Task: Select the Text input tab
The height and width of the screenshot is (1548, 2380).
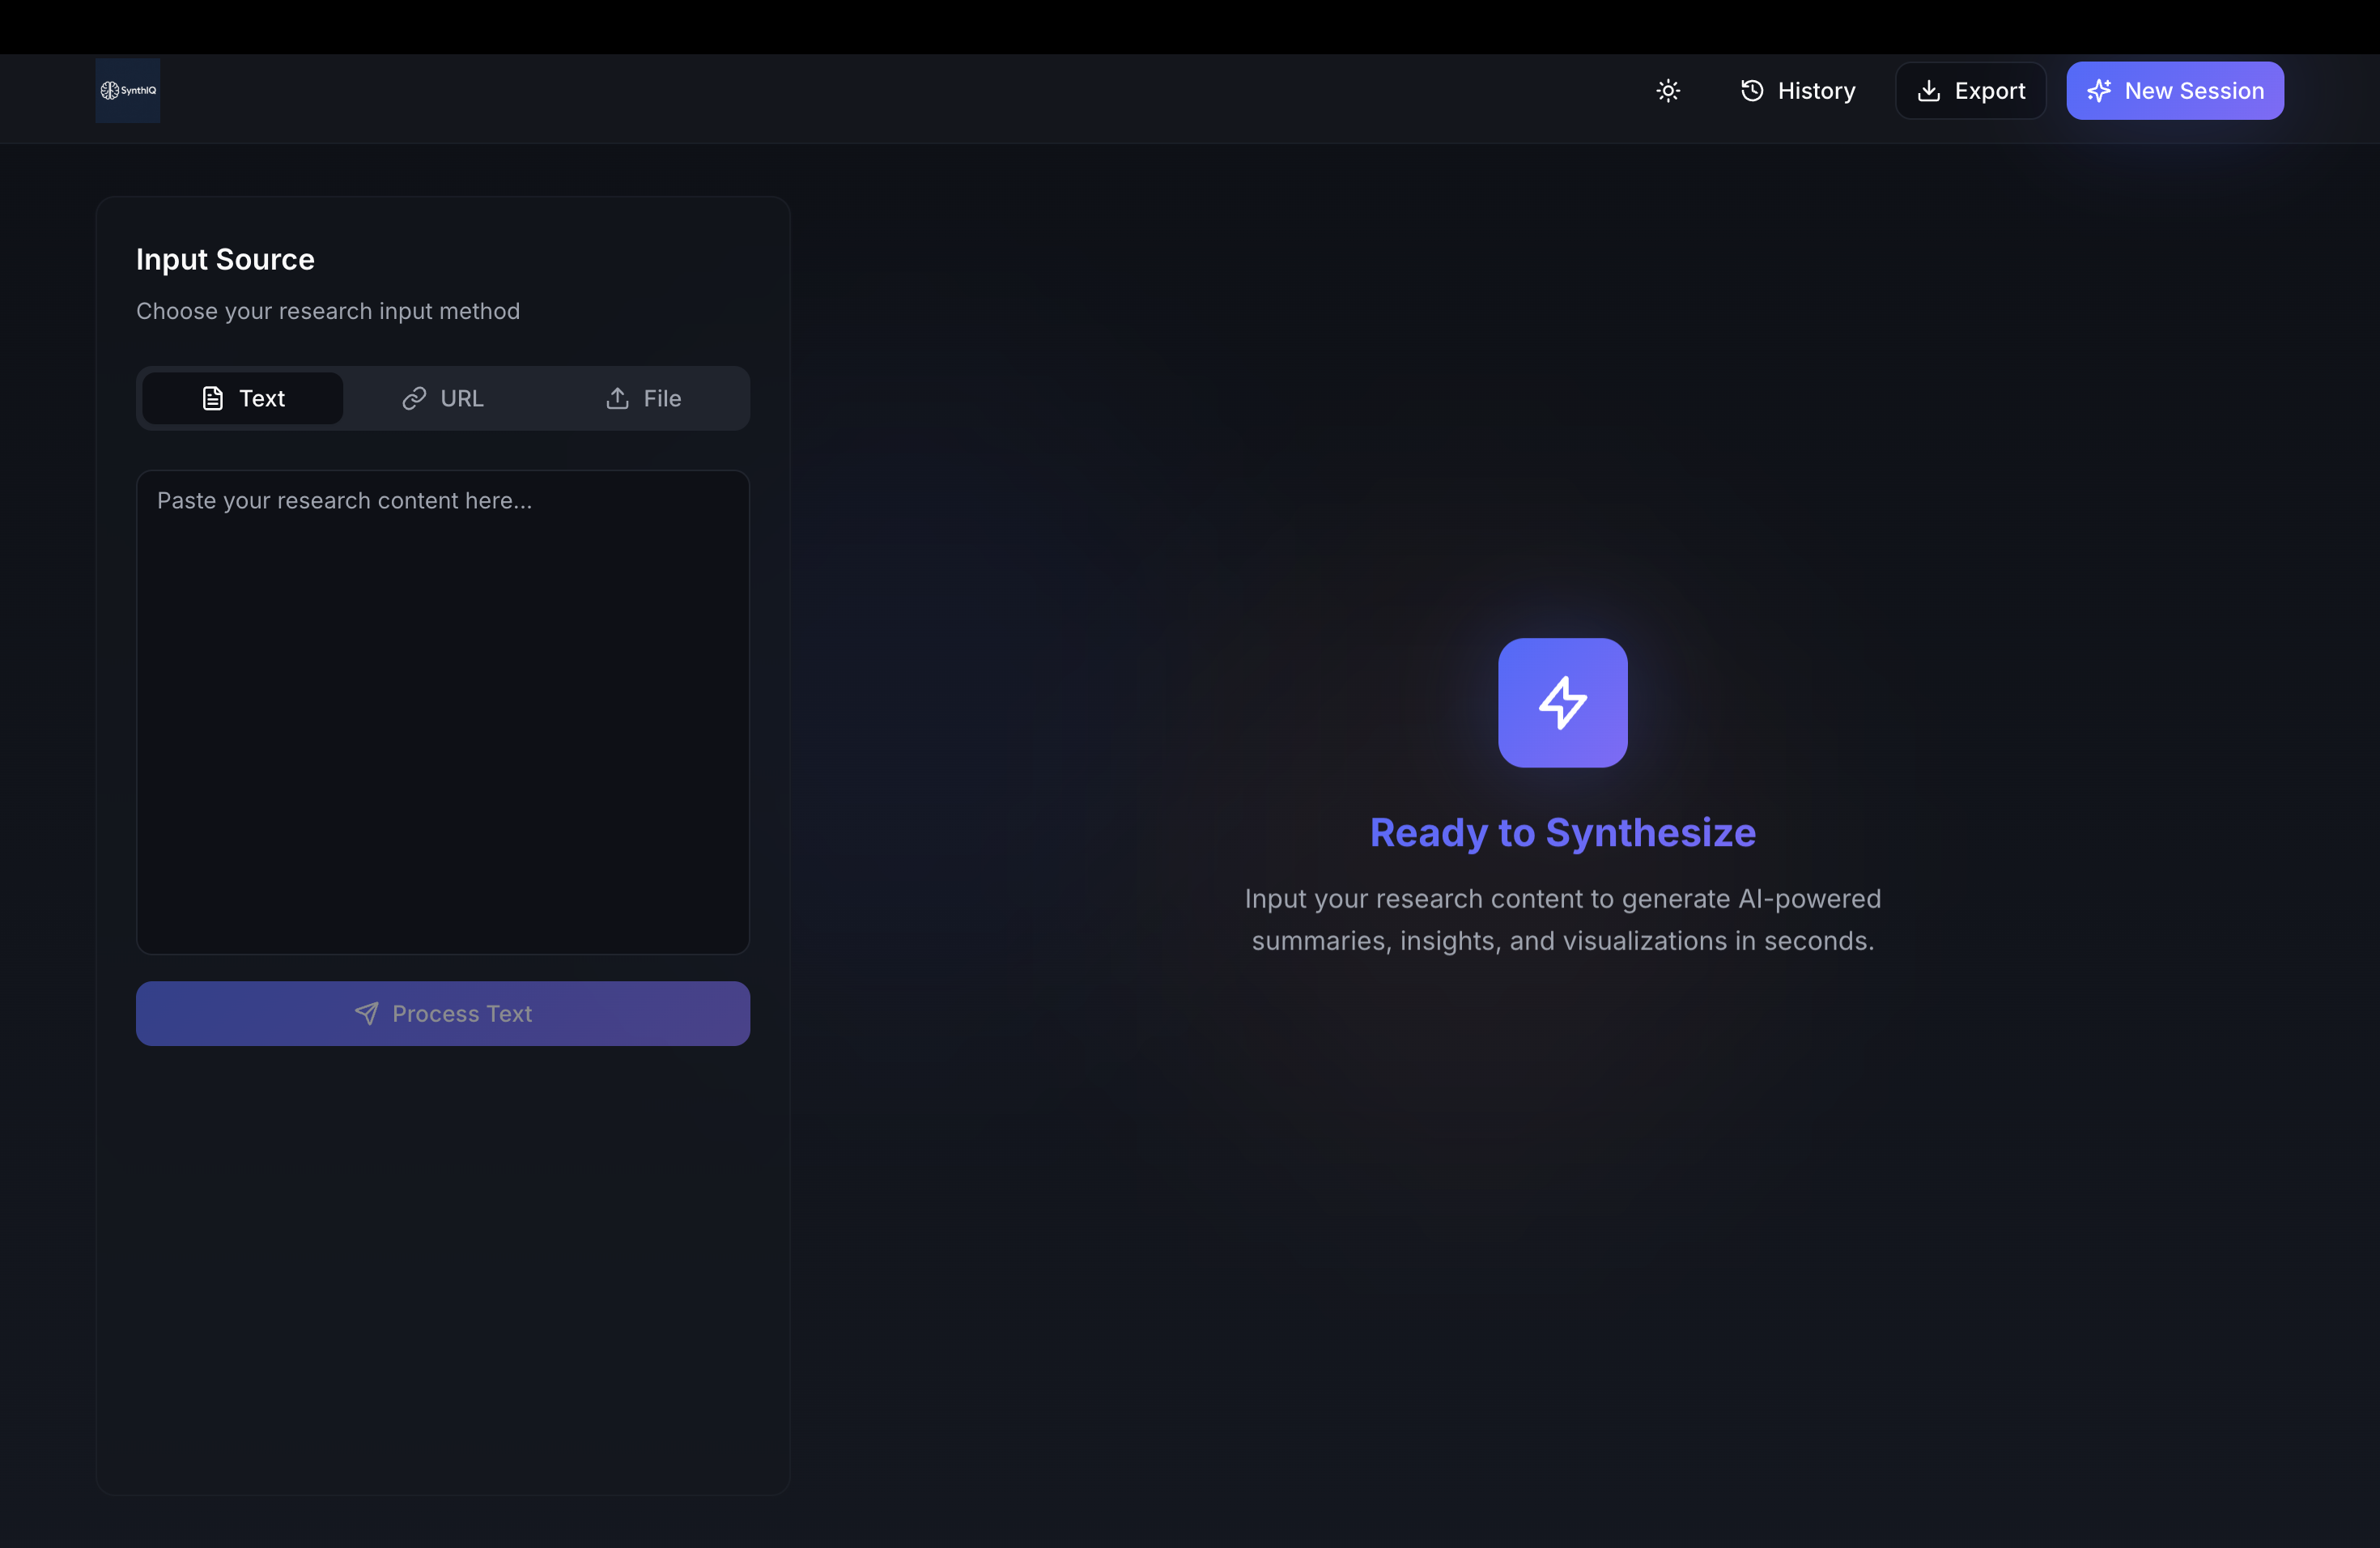Action: coord(243,399)
